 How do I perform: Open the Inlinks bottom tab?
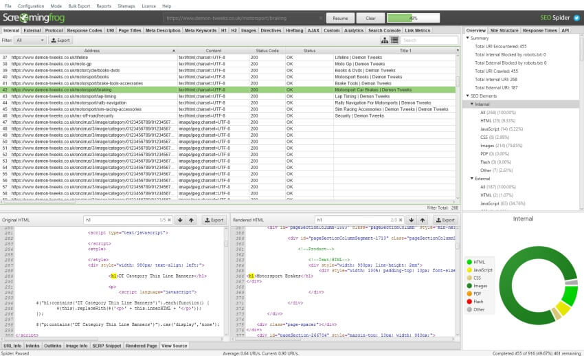point(32,346)
